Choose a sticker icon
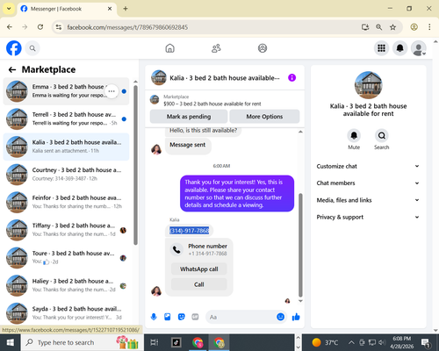 click(x=182, y=317)
